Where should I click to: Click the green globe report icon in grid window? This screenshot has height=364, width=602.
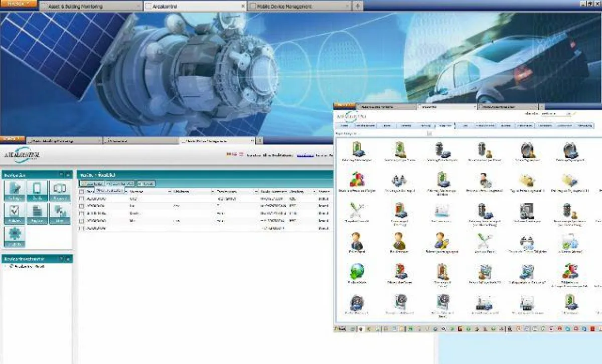tap(356, 271)
